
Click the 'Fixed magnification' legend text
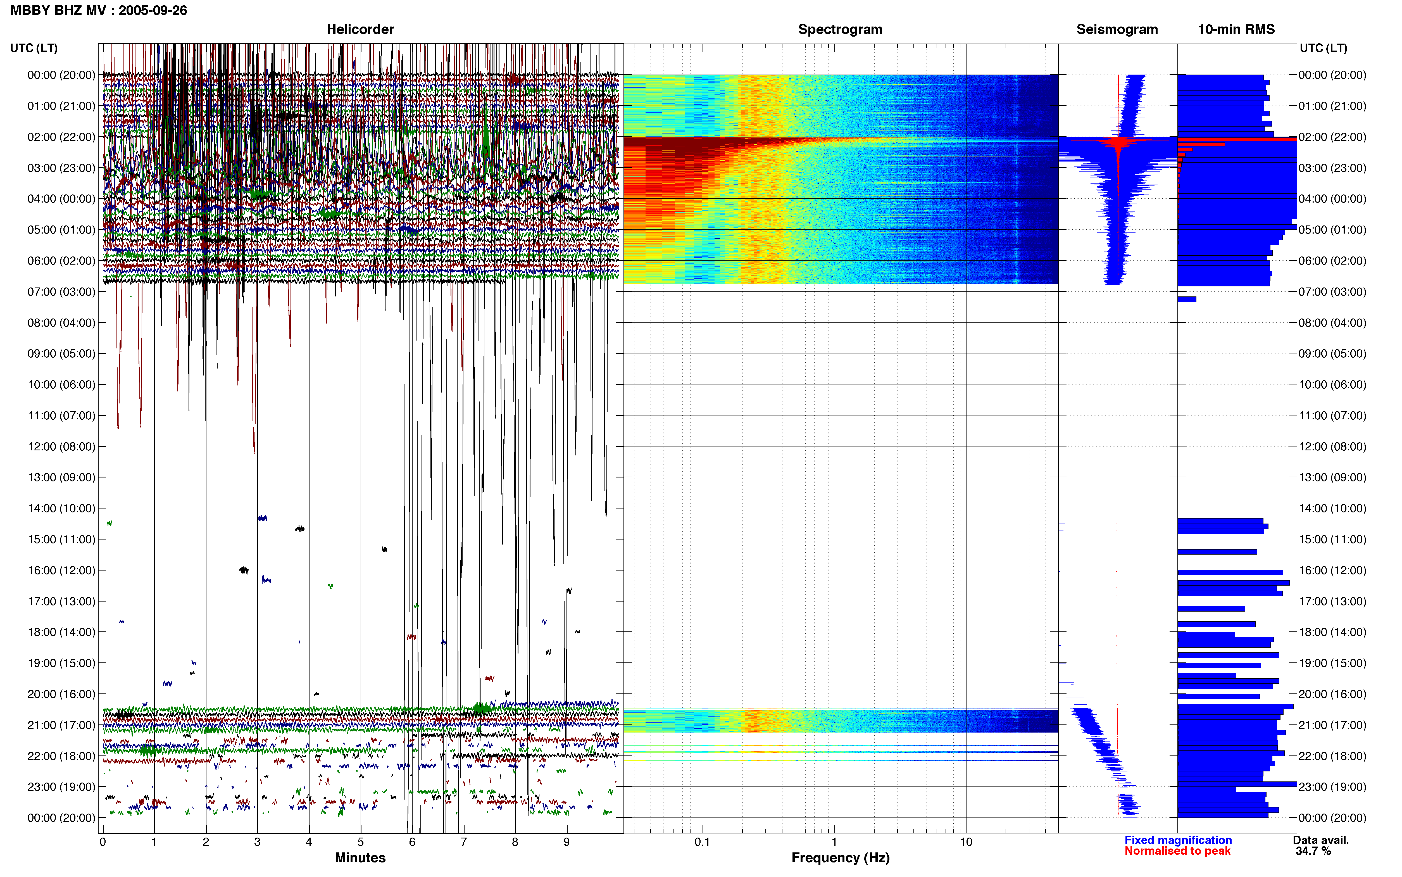1178,840
